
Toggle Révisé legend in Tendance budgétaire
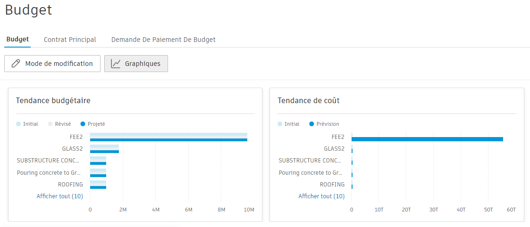coord(59,124)
